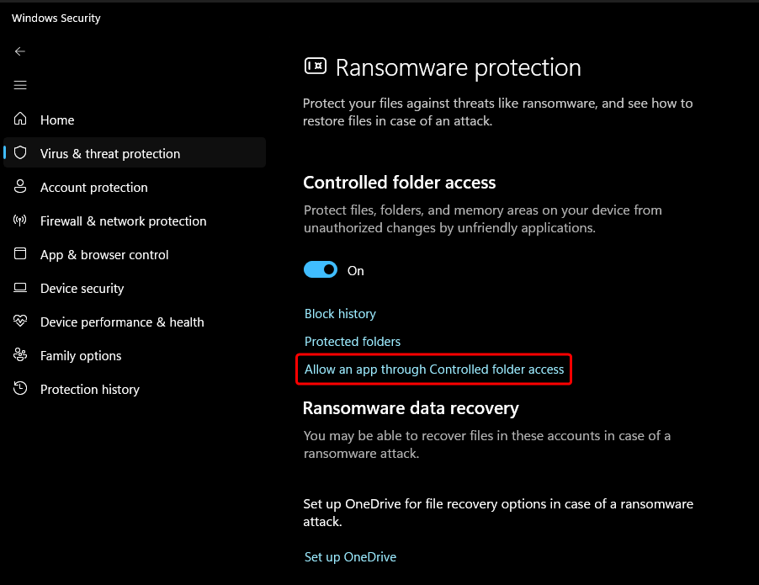The width and height of the screenshot is (759, 585).
Task: Click the Set up OneDrive link
Action: point(350,557)
